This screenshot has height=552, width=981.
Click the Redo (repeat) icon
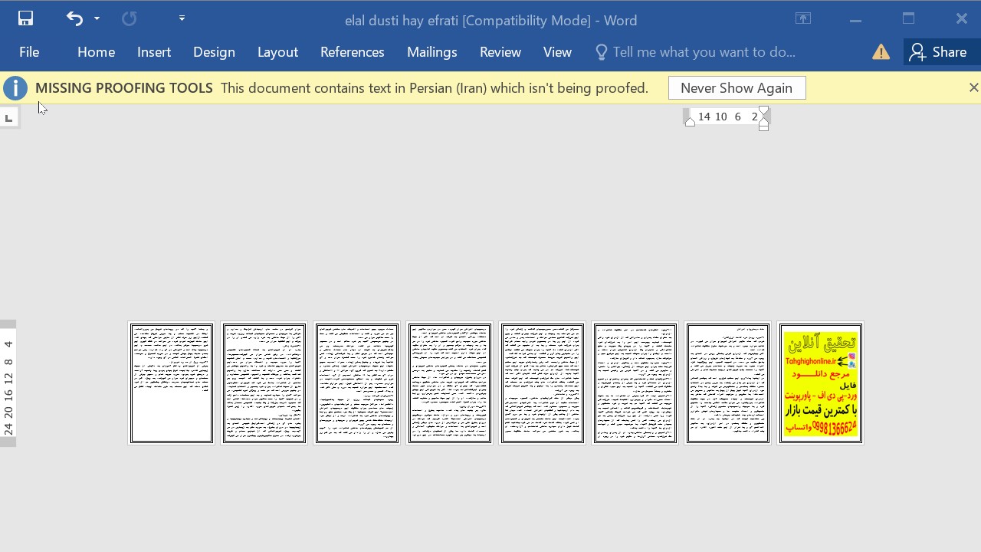point(129,18)
